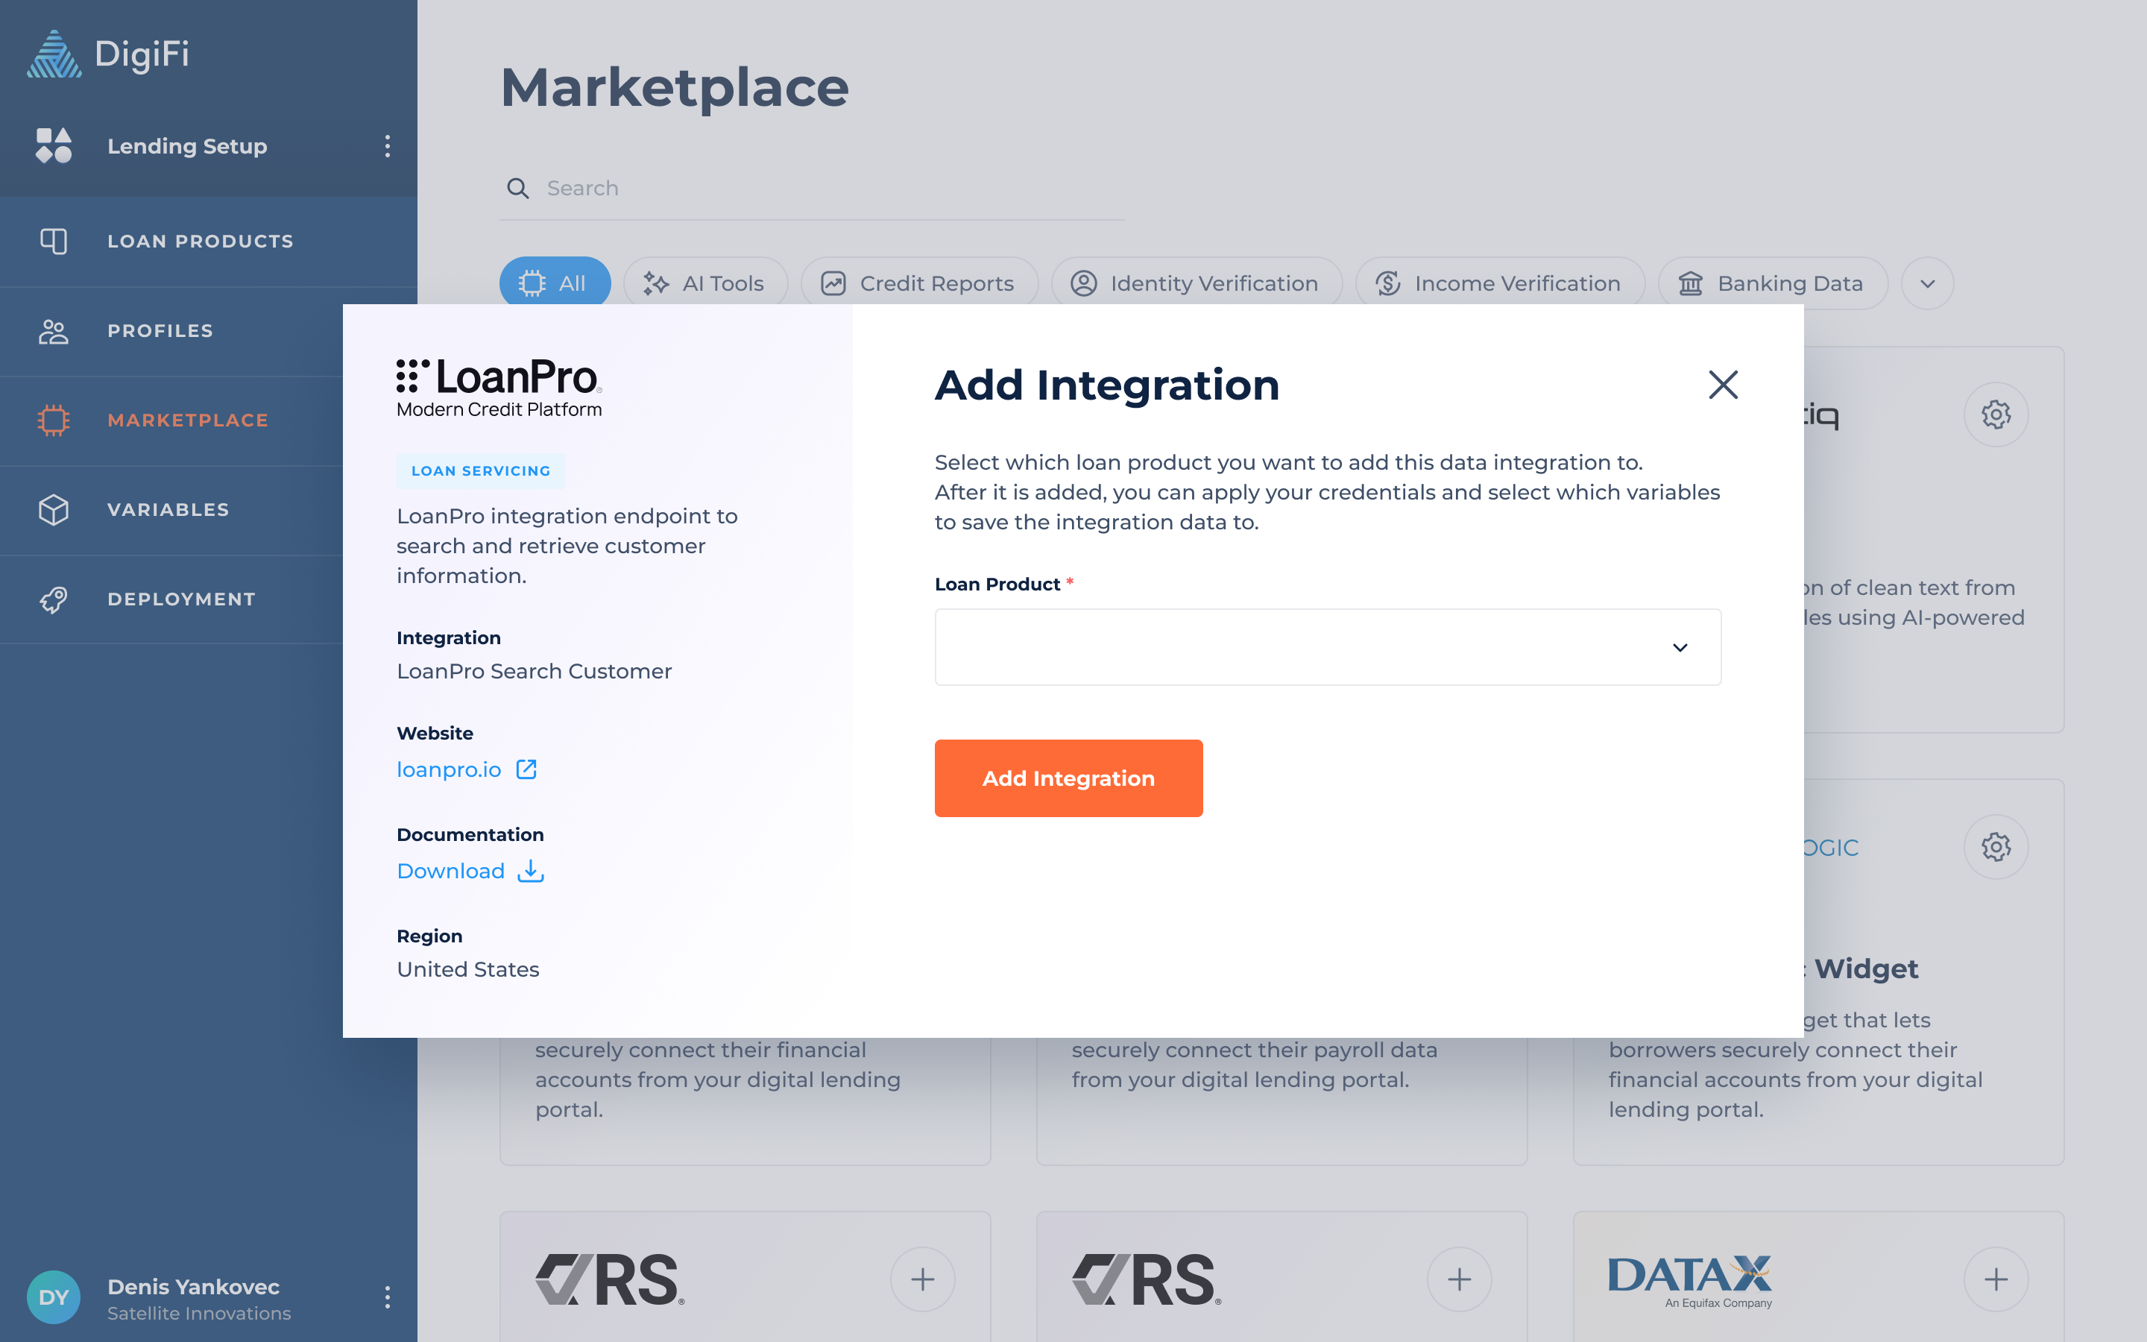The width and height of the screenshot is (2147, 1342).
Task: Filter by Credit Reports
Action: [918, 283]
